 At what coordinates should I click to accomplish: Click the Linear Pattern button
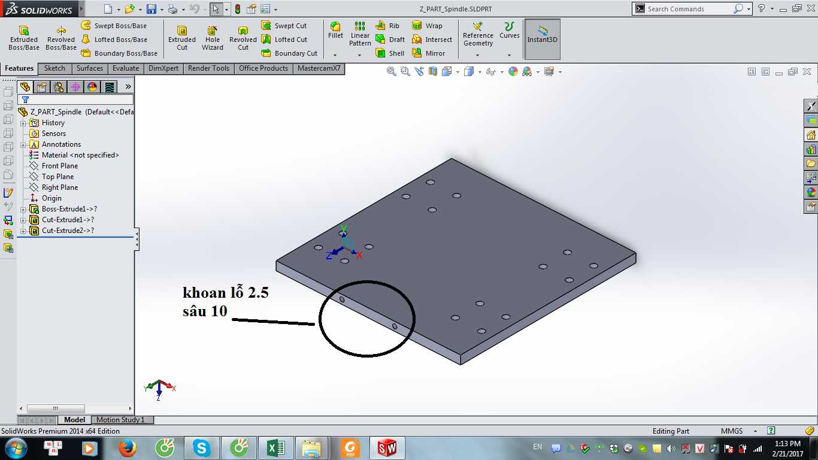(x=360, y=34)
